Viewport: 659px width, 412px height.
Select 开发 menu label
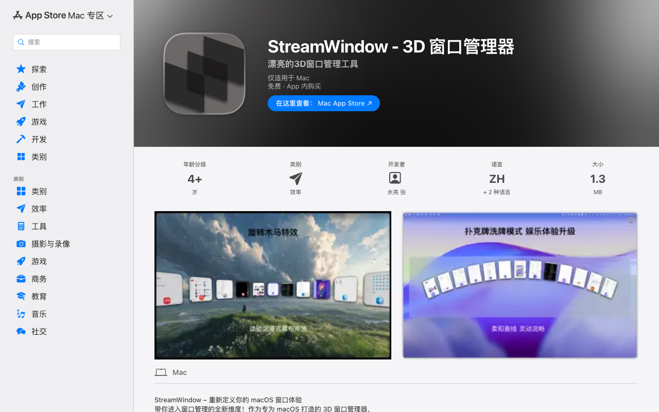click(39, 139)
